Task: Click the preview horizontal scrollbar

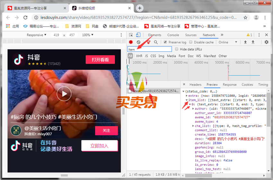Action: [x=198, y=176]
